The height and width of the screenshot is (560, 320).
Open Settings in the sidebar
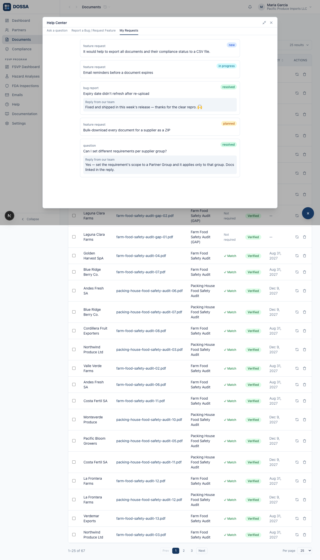19,123
